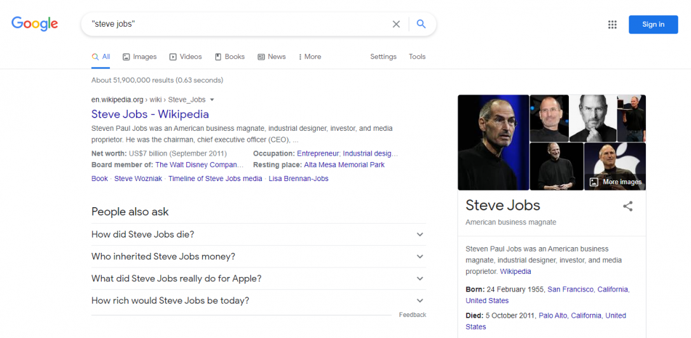Switch to the Books tab
691x338 pixels.
tap(229, 57)
